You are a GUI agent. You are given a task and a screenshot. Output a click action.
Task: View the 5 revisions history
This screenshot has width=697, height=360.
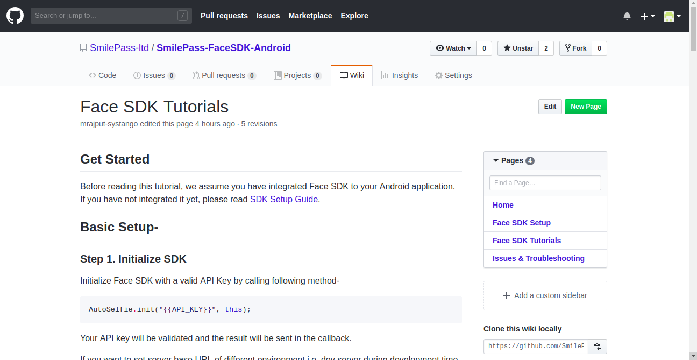pos(259,124)
